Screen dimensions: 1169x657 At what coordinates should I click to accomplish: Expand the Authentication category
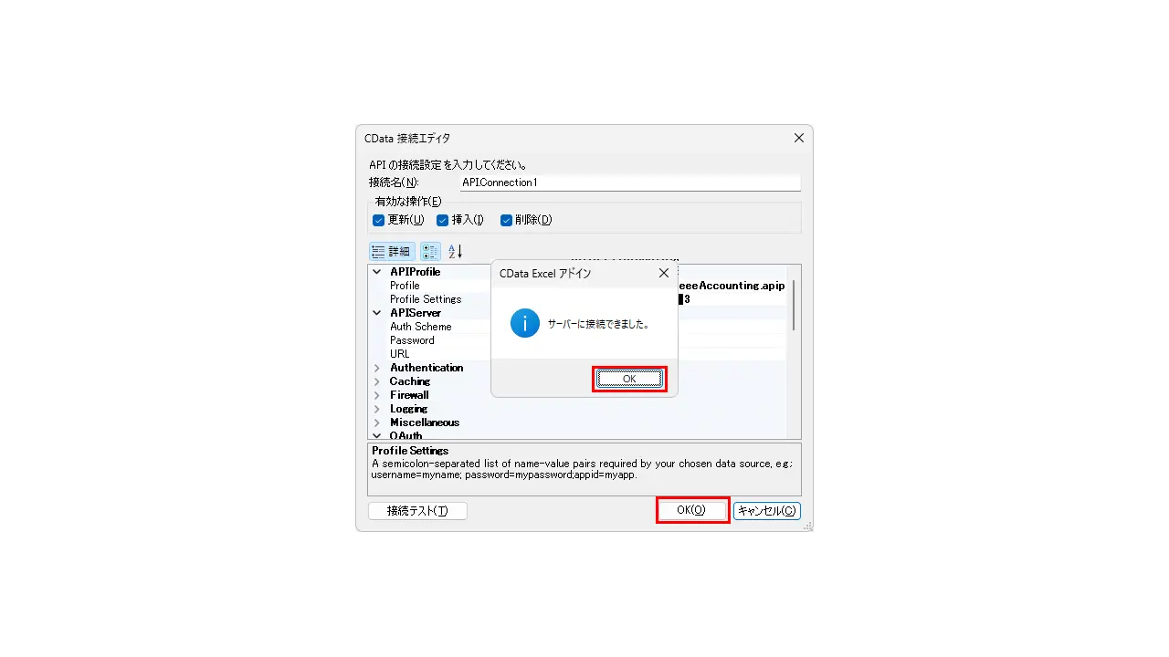click(x=377, y=368)
